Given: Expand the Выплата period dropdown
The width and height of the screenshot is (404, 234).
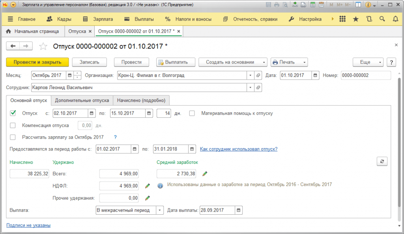Looking at the screenshot, I should click(160, 210).
